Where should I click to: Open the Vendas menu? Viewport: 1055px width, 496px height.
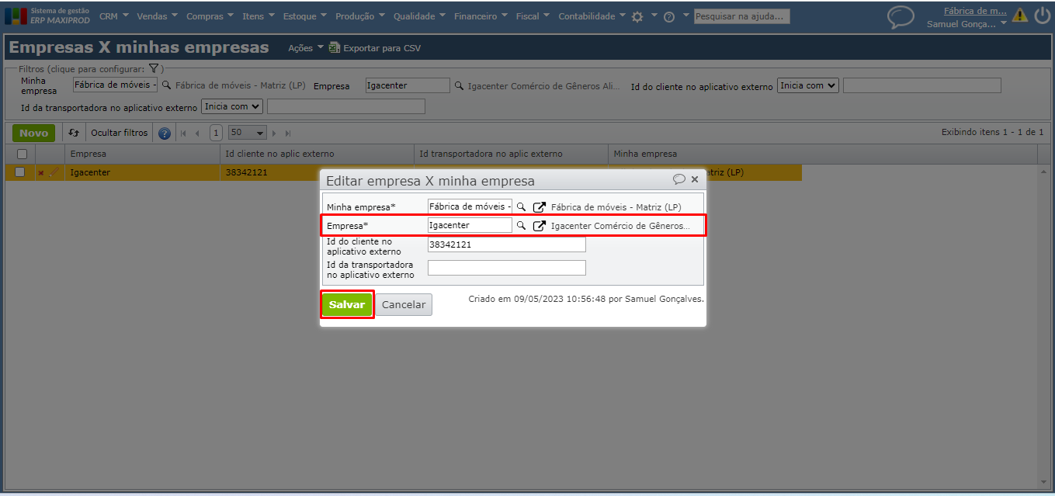pyautogui.click(x=157, y=16)
